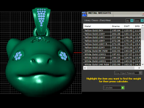Screen dimensions: 144x108
Task: Click the 316.21 grams value
Action: tap(116, 47)
